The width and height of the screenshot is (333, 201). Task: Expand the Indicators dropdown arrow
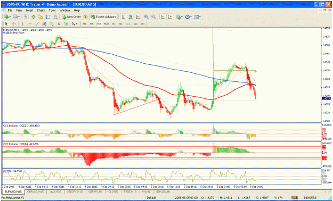(182, 17)
